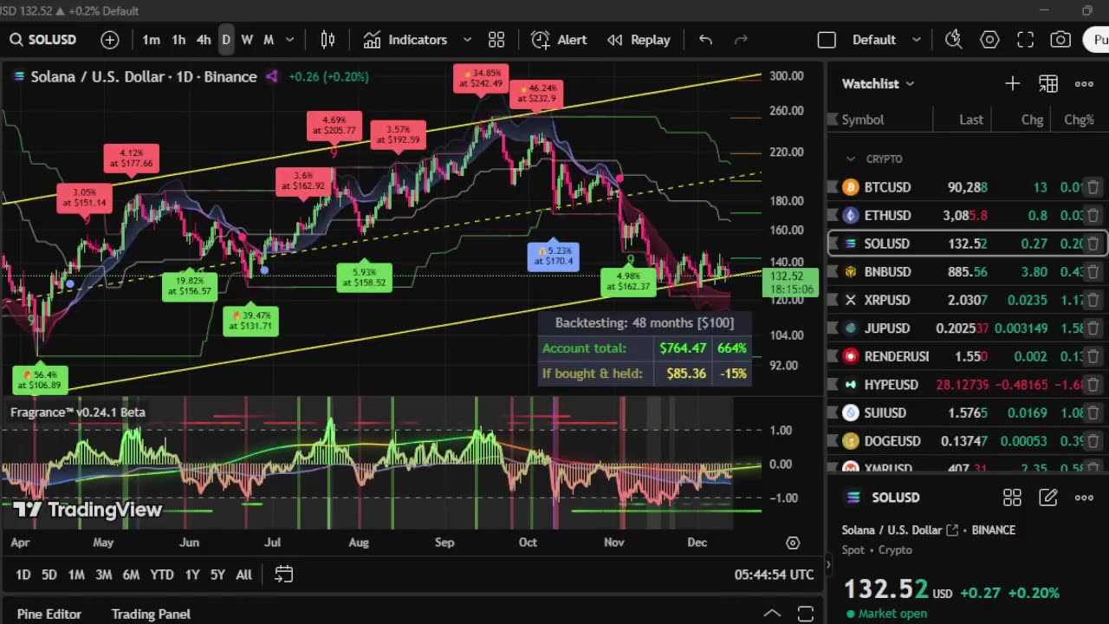The width and height of the screenshot is (1109, 624).
Task: Edit symbol note with pencil icon
Action: point(1048,497)
